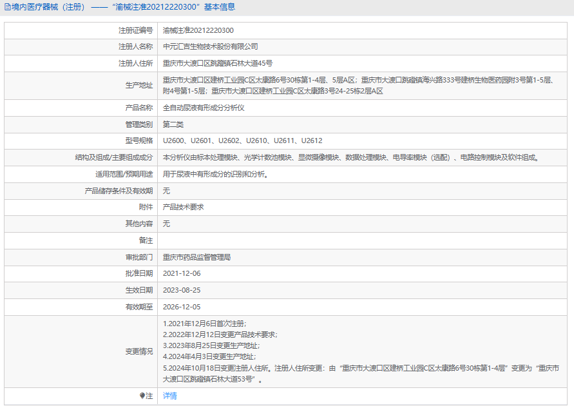Click the lightbulb icon next to 注
The width and height of the screenshot is (574, 408).
[x=142, y=396]
